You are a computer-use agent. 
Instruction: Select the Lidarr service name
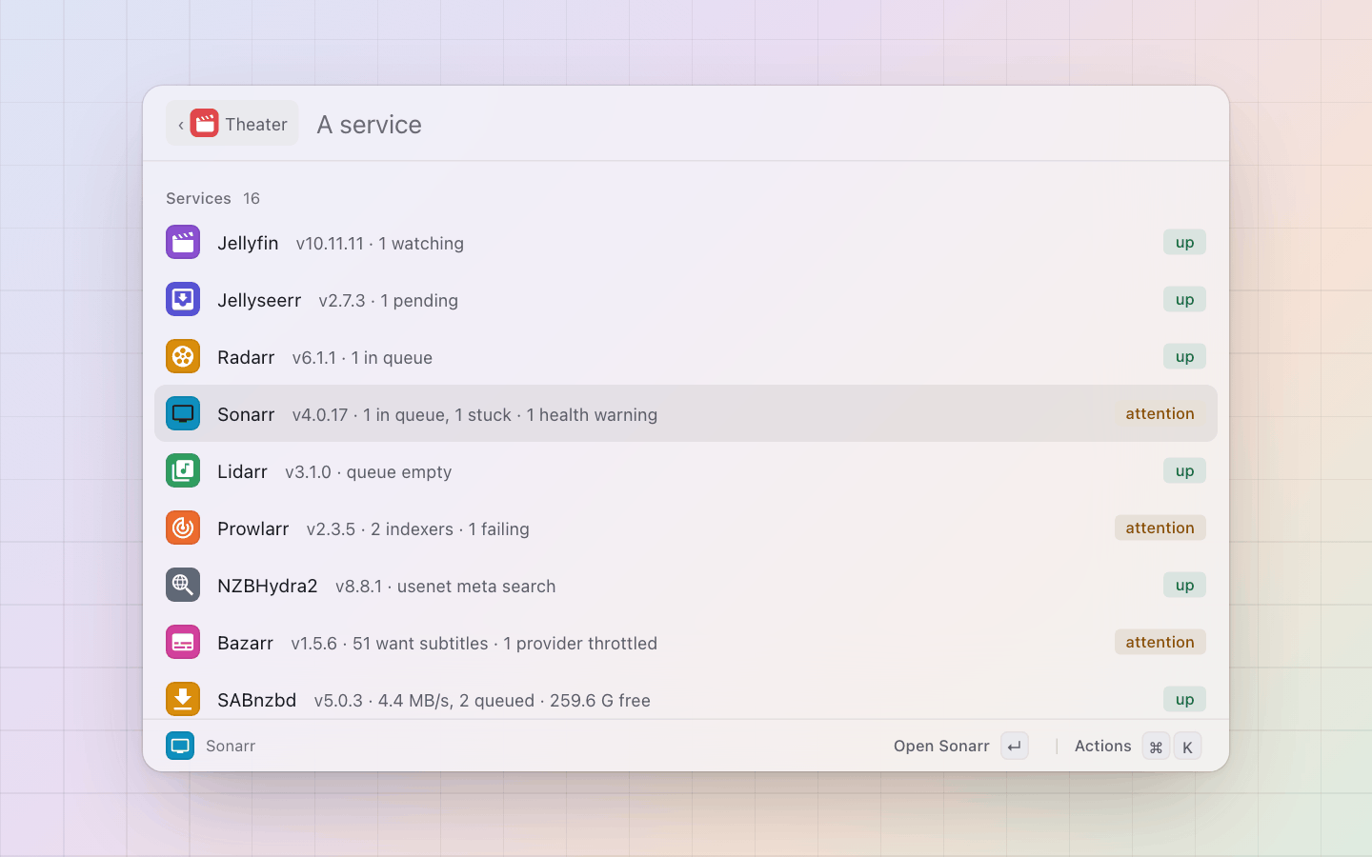242,471
